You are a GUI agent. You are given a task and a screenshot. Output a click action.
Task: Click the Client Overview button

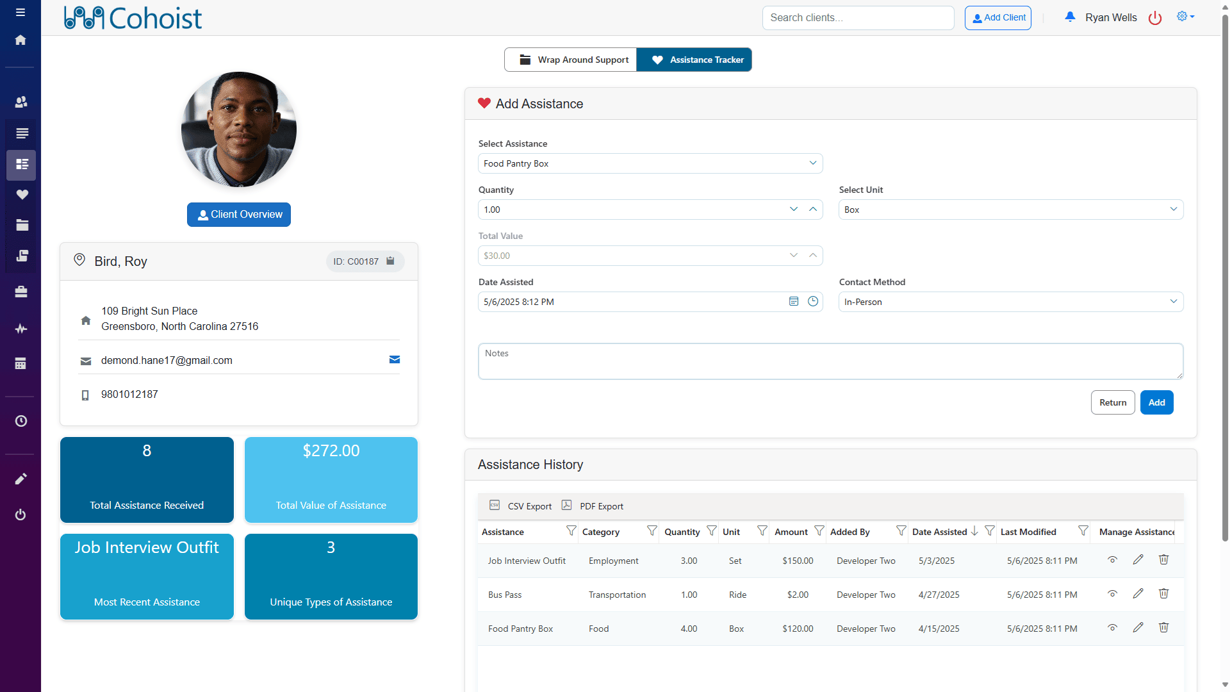[x=239, y=215]
